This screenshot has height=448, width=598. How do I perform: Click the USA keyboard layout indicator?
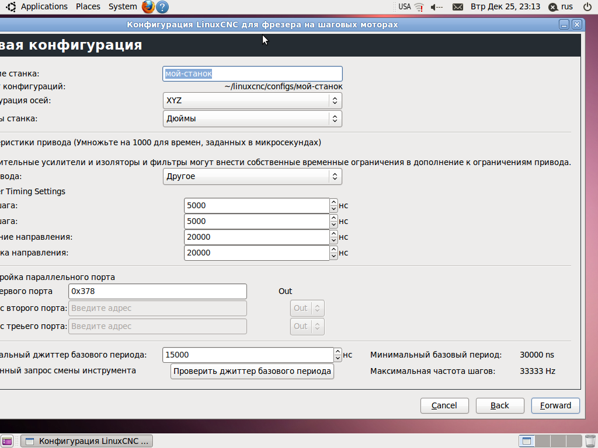pyautogui.click(x=405, y=6)
